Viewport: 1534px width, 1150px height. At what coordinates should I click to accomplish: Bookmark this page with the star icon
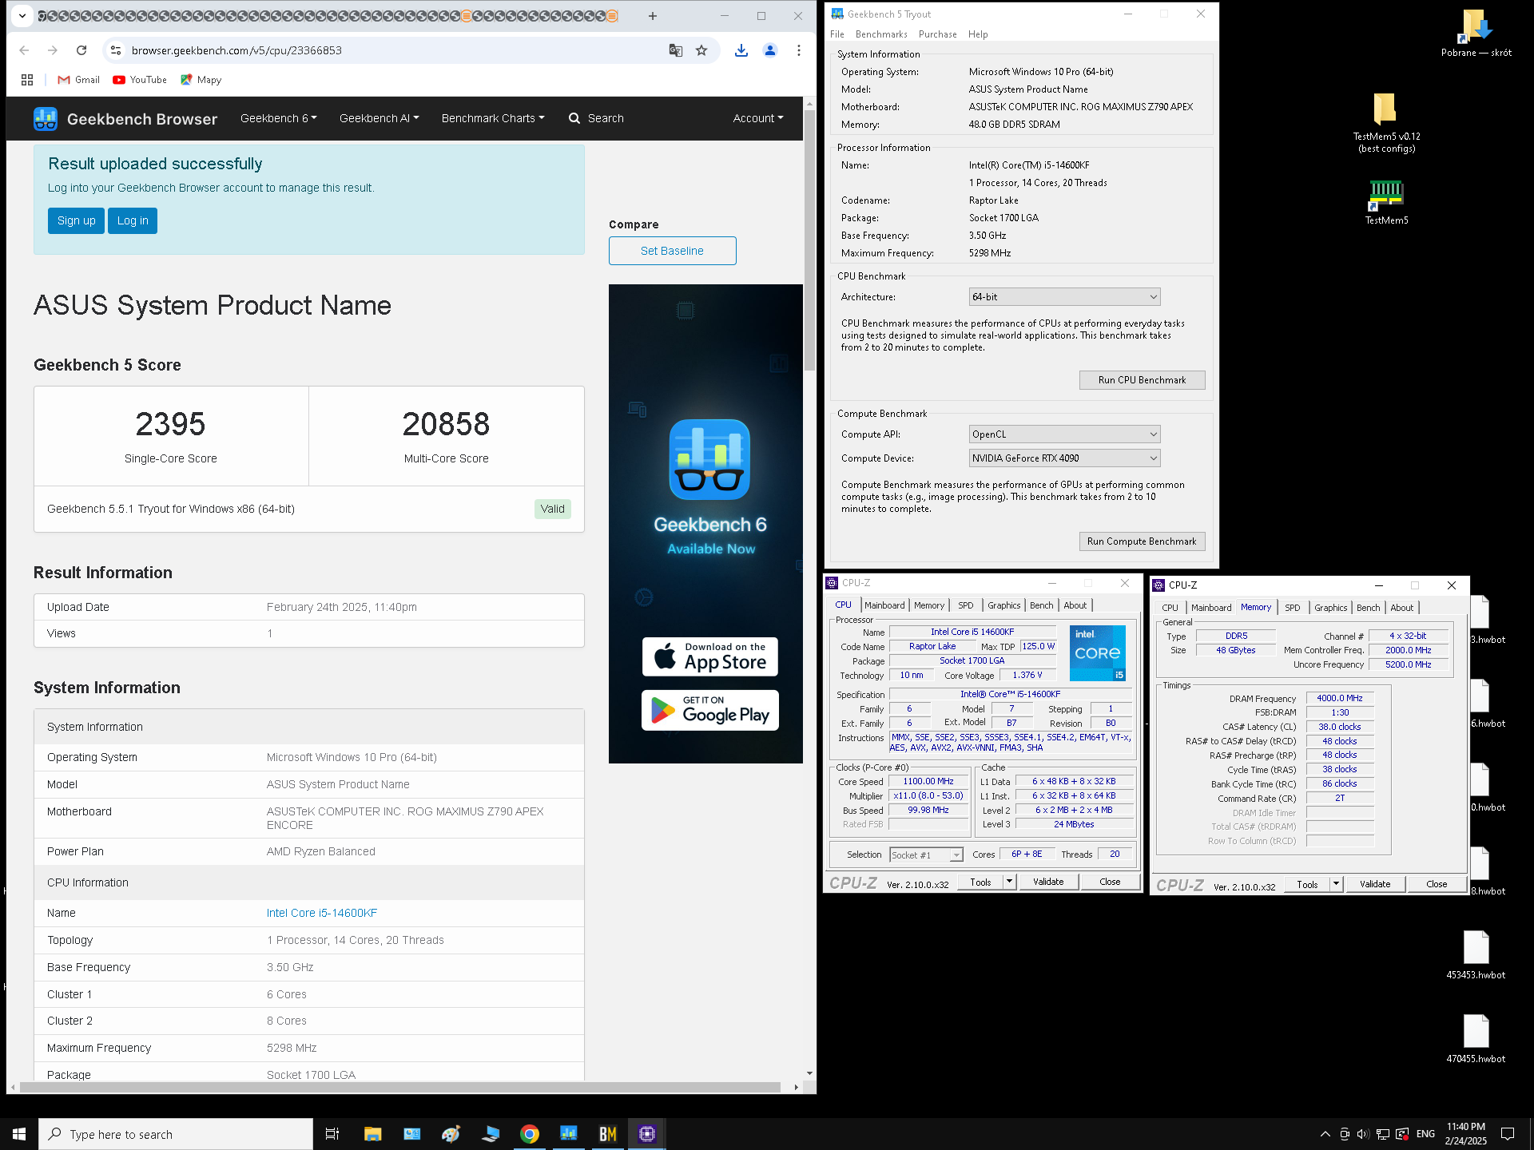click(701, 50)
